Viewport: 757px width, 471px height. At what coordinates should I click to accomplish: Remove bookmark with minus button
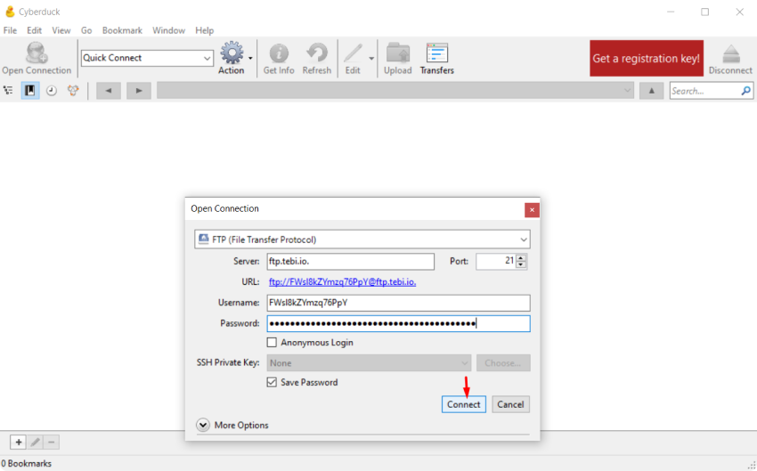(x=51, y=442)
